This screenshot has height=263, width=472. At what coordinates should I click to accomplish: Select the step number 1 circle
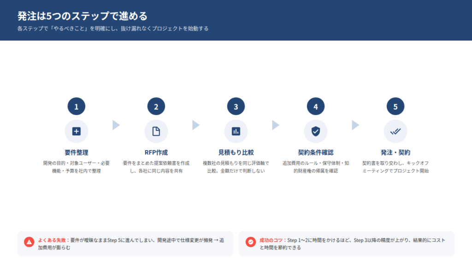point(77,106)
